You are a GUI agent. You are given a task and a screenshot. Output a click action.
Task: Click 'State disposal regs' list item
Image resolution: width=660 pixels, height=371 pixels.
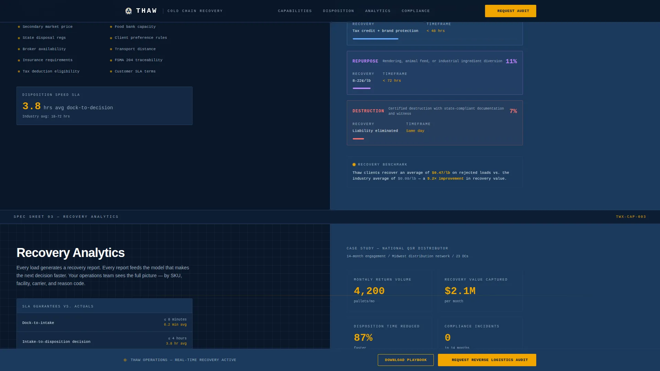[44, 38]
